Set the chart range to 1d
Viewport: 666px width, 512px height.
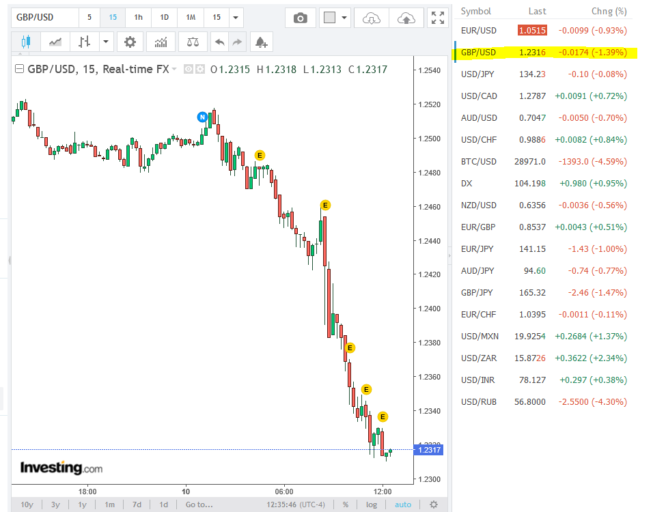click(163, 504)
